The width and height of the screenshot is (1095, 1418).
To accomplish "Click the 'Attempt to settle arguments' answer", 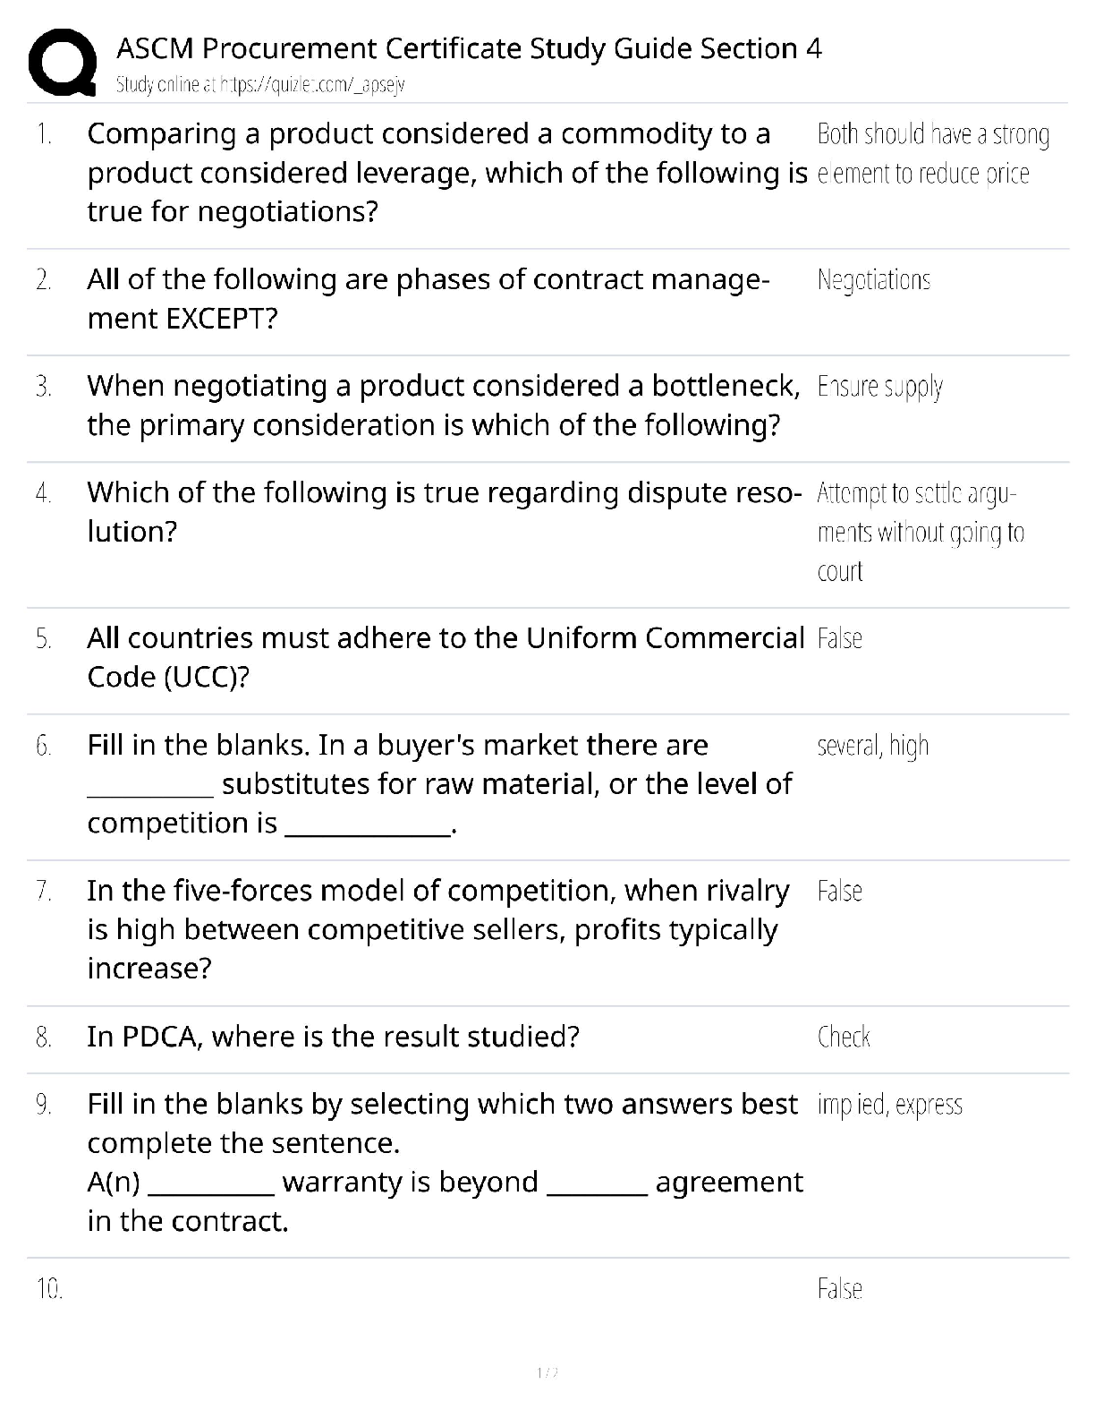I will click(921, 532).
